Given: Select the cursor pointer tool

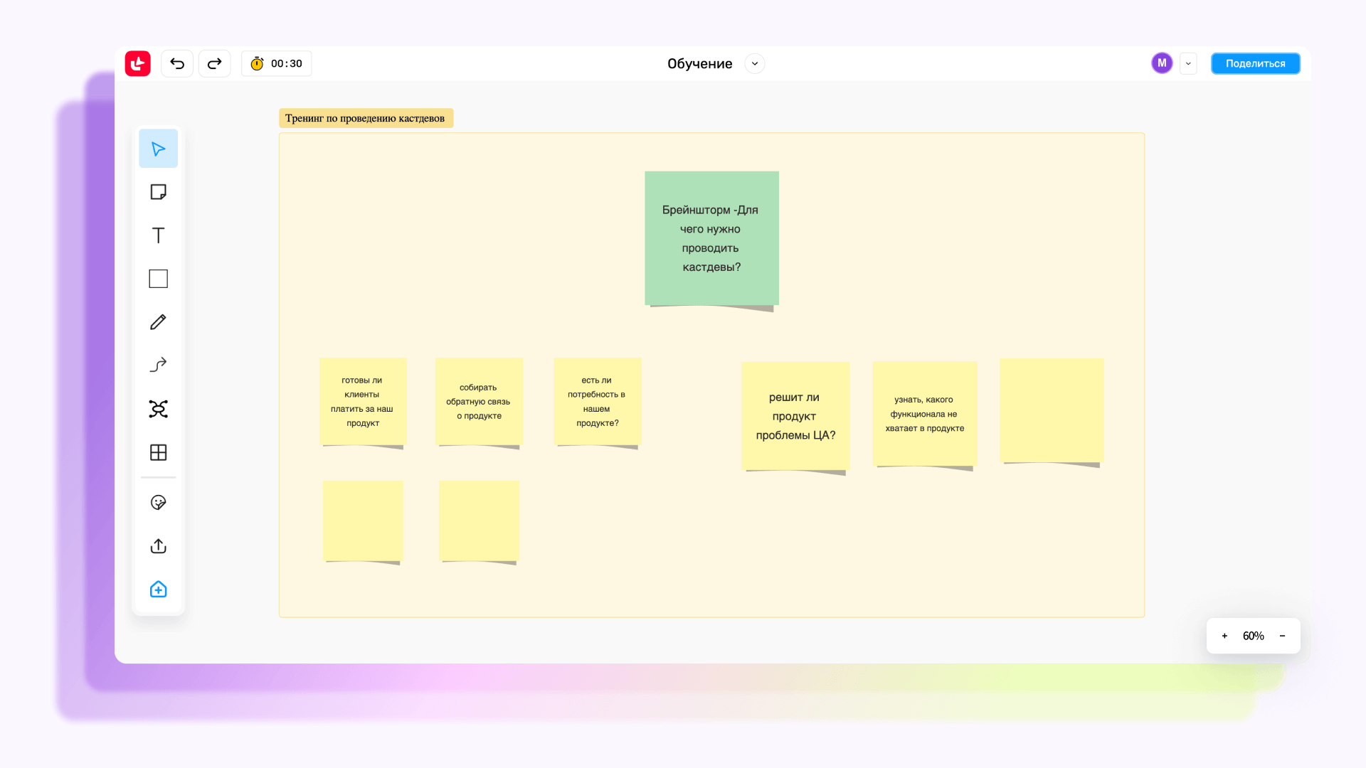Looking at the screenshot, I should pyautogui.click(x=158, y=149).
